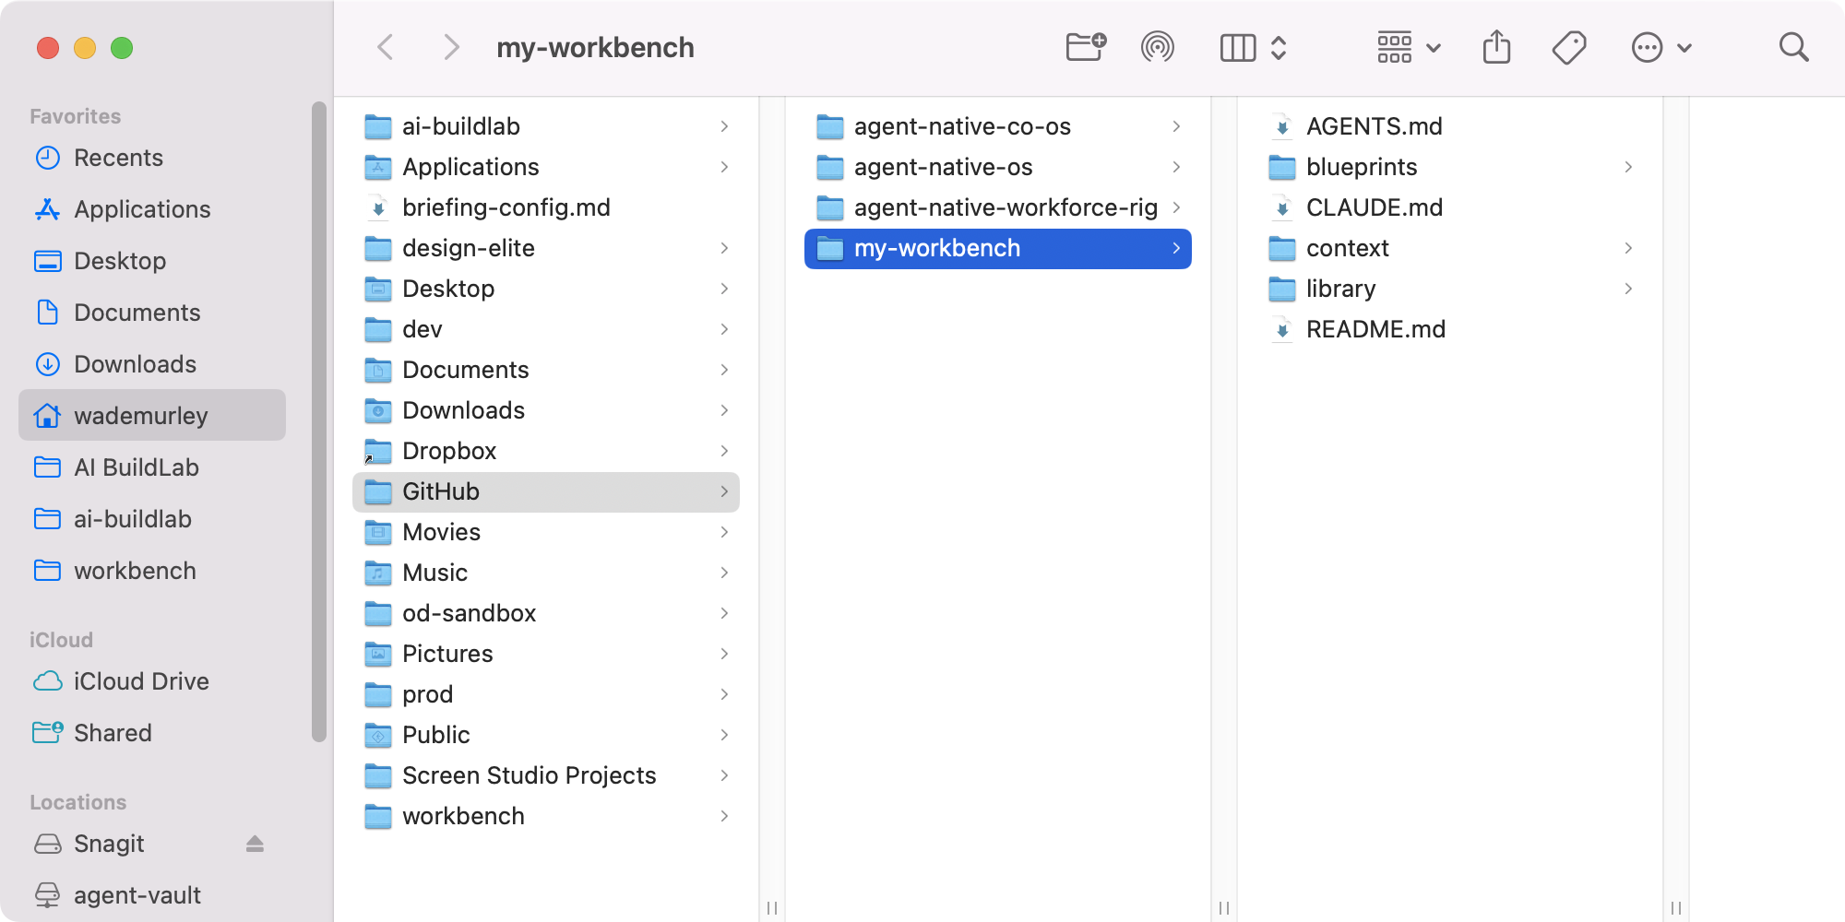Viewport: 1845px width, 922px height.
Task: Click the sidebar vertical scrollbar
Action: coord(319,420)
